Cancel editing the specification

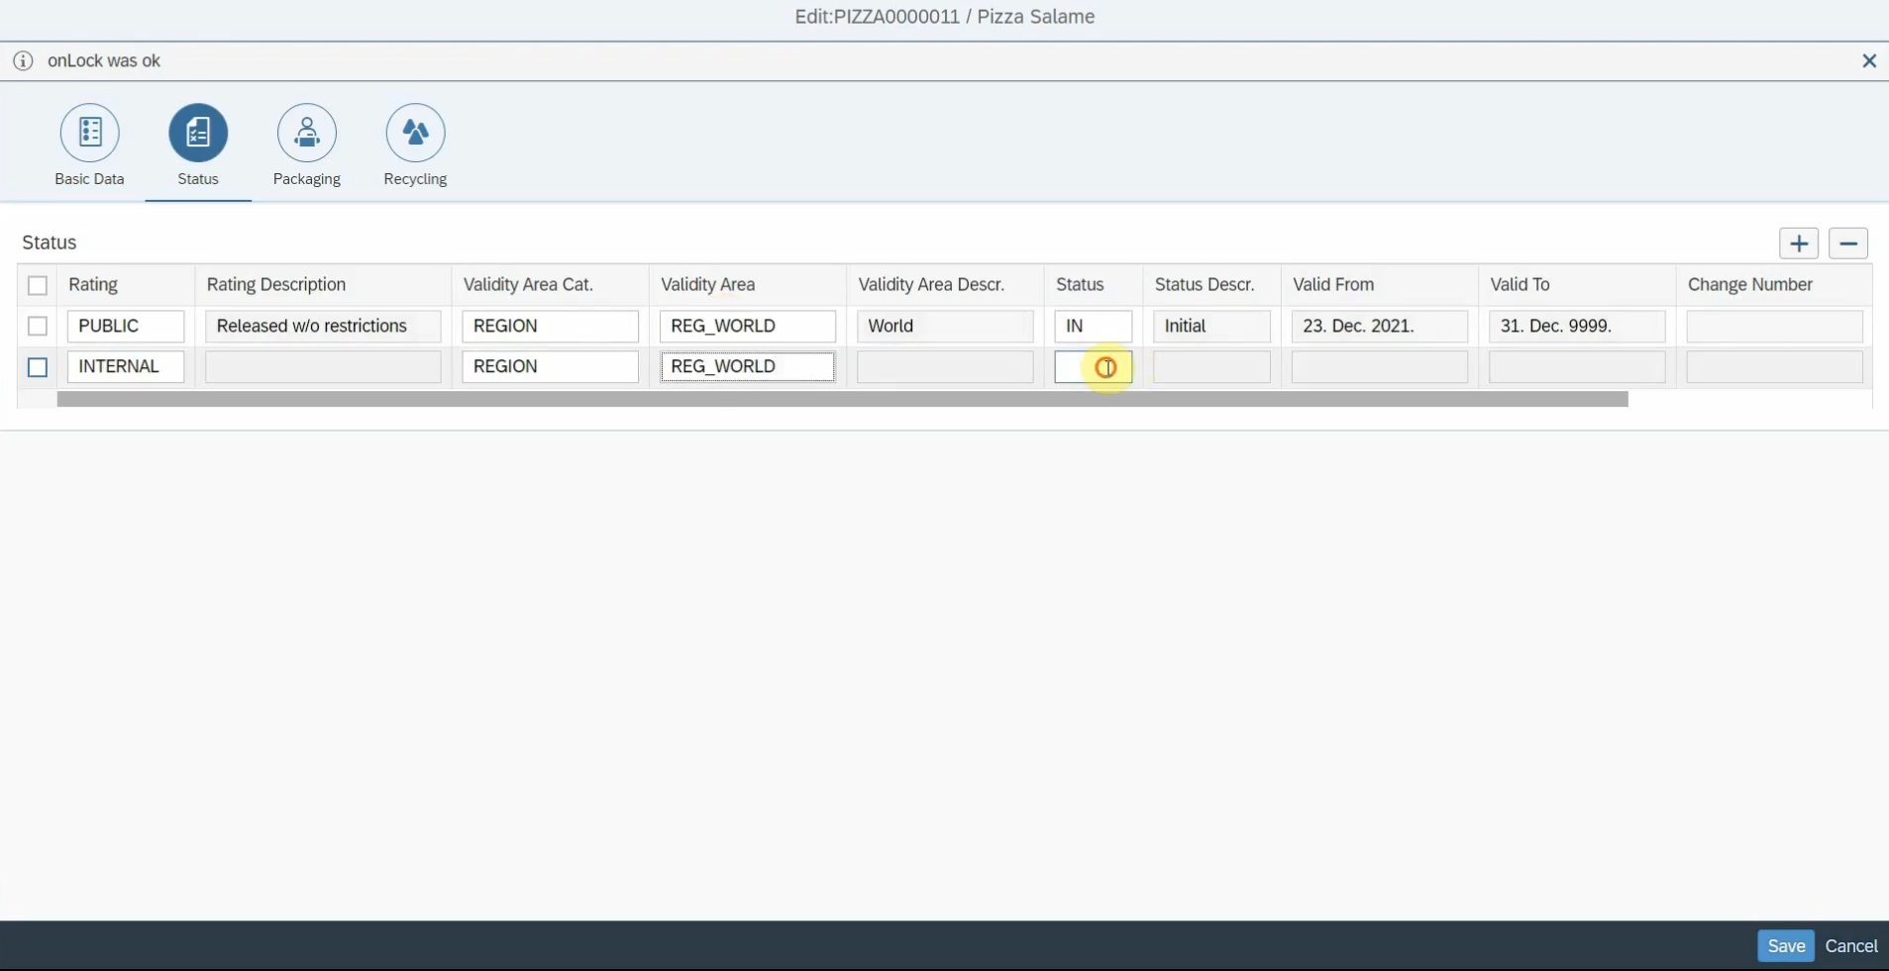pos(1850,946)
